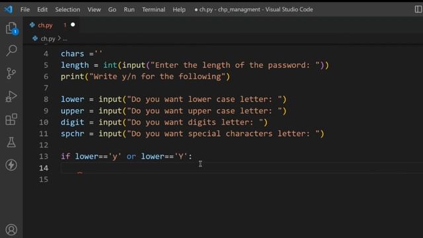The image size is (423, 238).
Task: Click the VS Code logo icon
Action: [9, 9]
